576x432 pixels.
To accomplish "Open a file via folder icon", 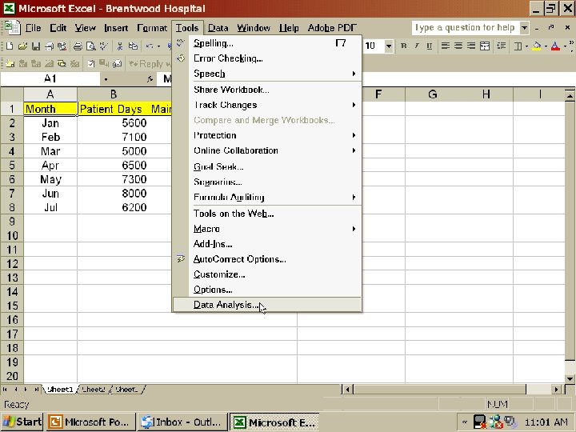I will point(22,46).
